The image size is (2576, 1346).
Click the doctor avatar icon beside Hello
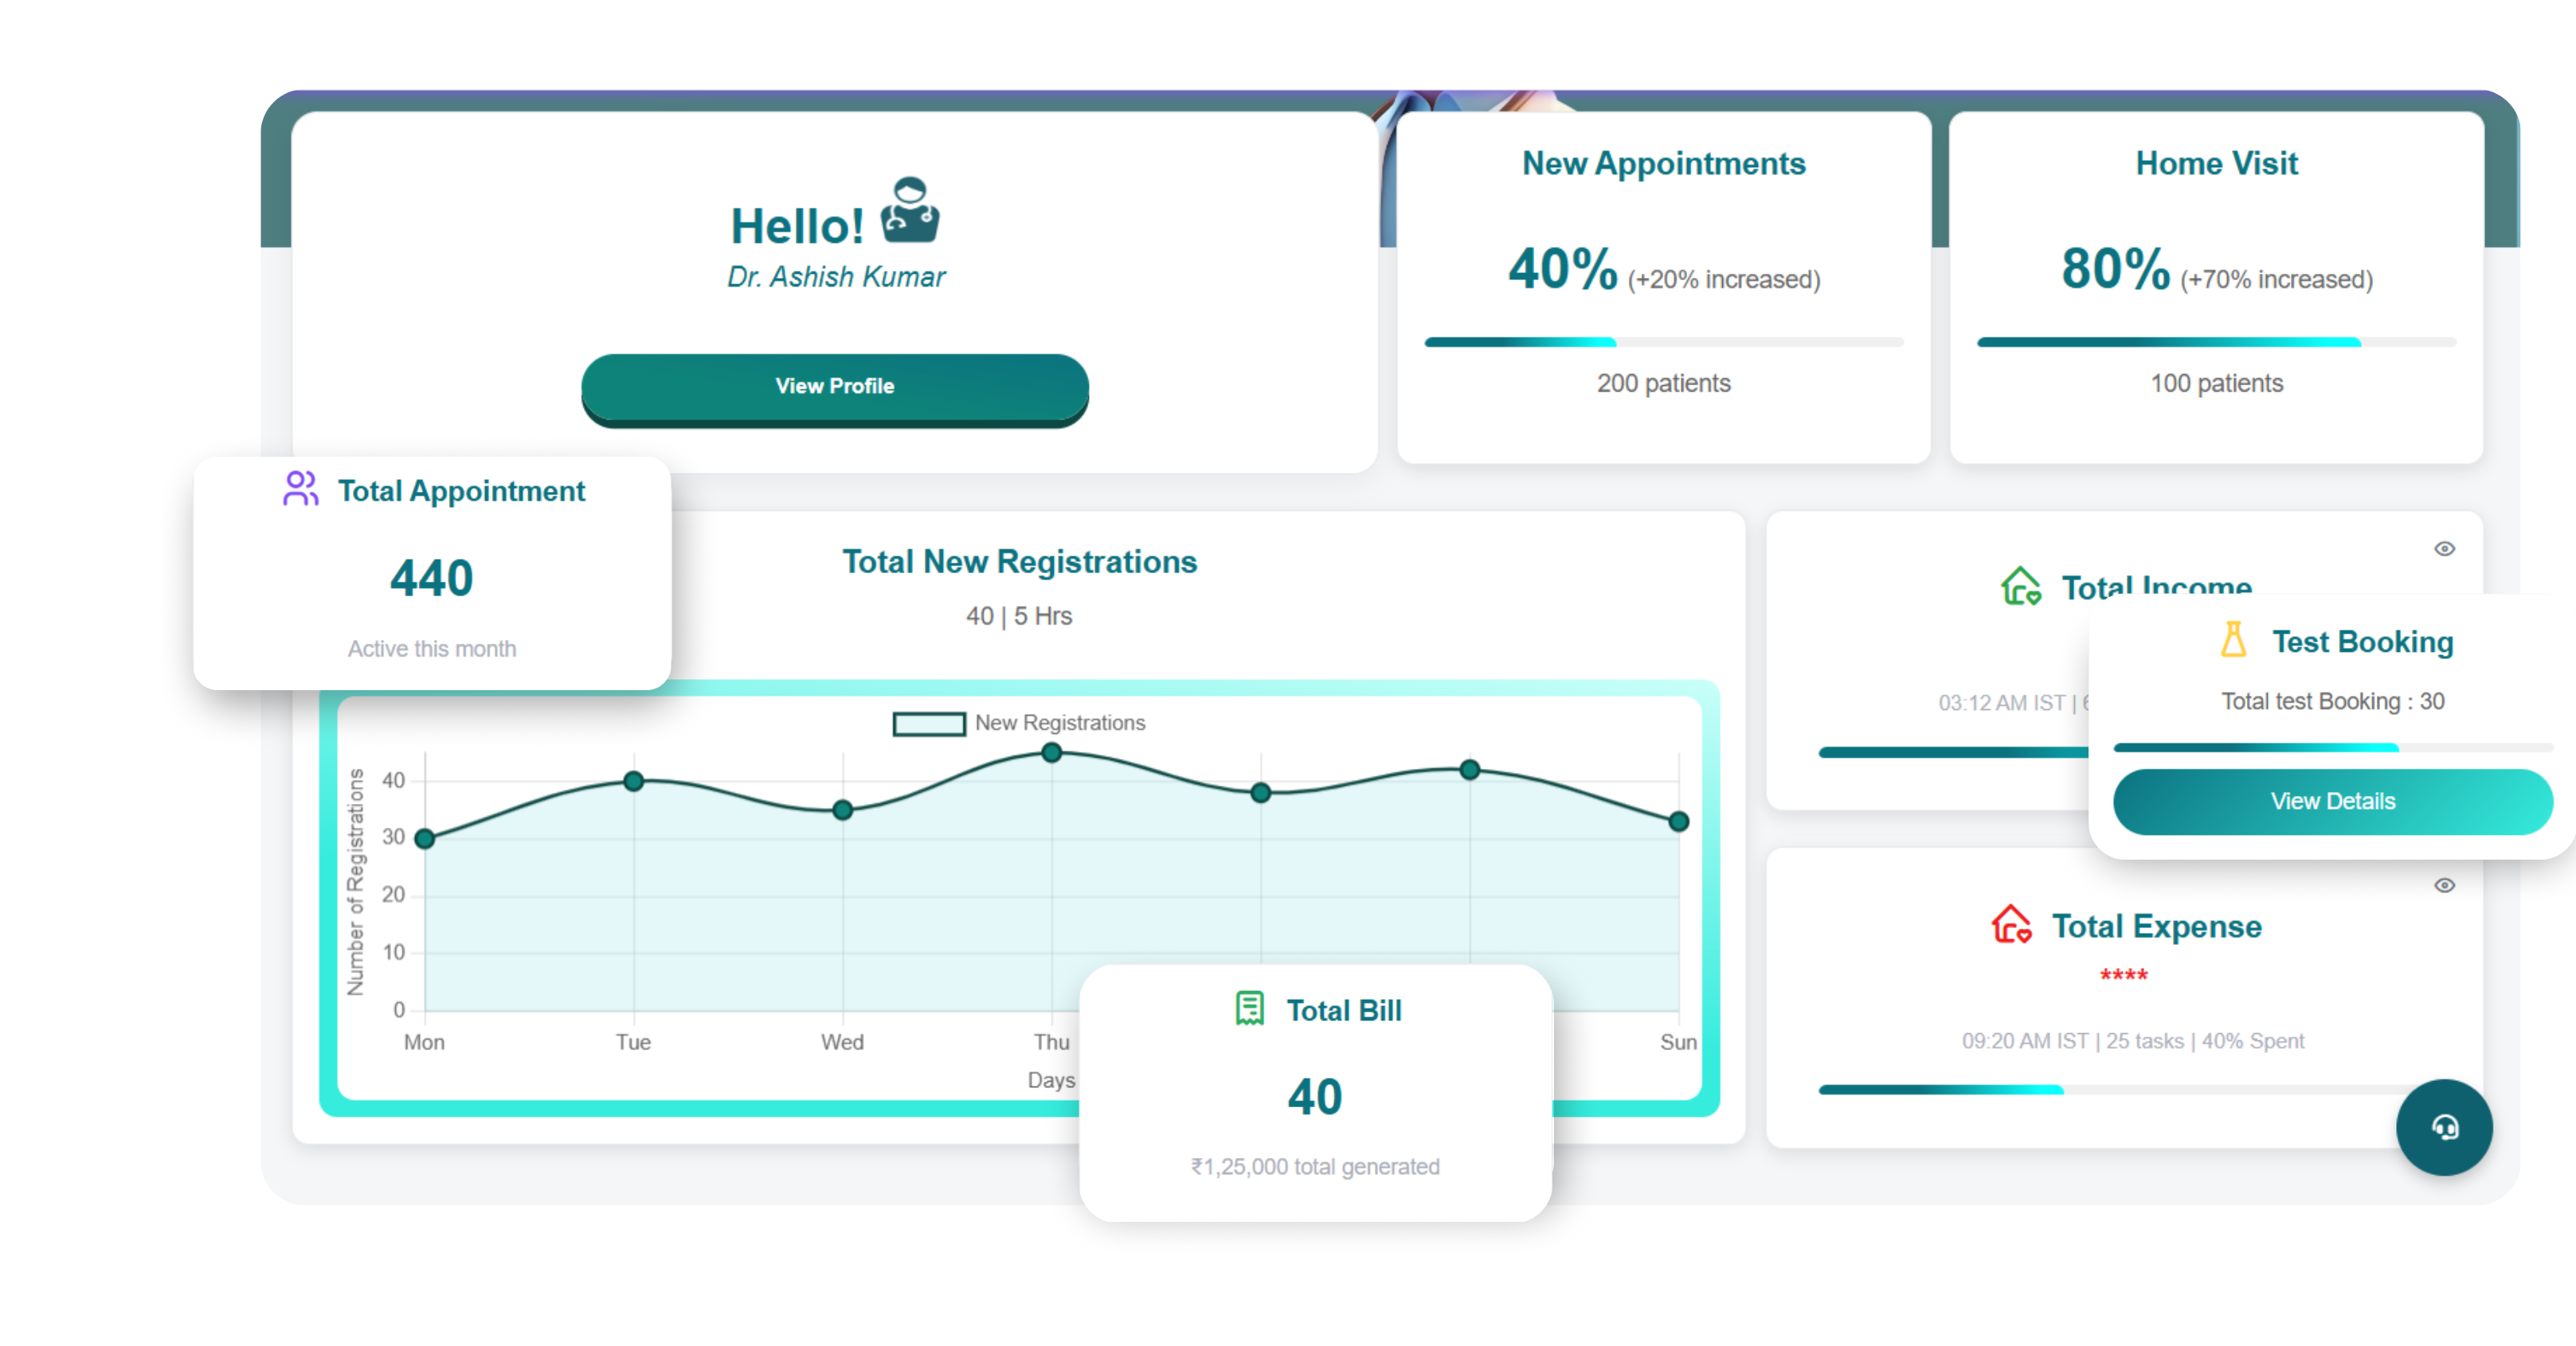(909, 210)
